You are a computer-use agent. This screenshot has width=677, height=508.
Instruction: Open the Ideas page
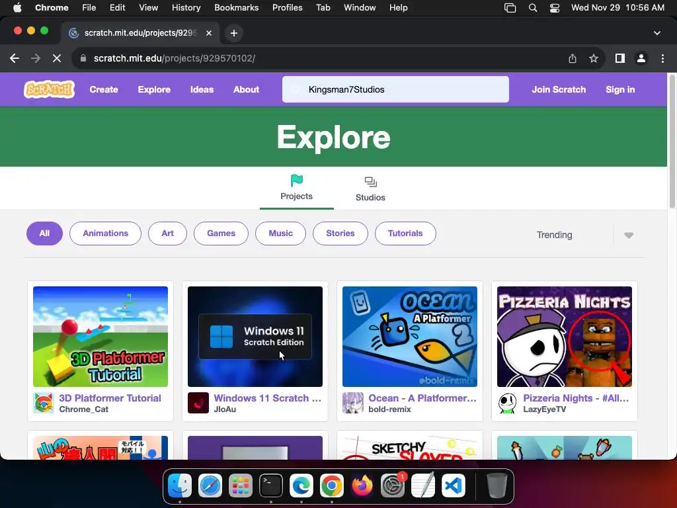tap(202, 89)
